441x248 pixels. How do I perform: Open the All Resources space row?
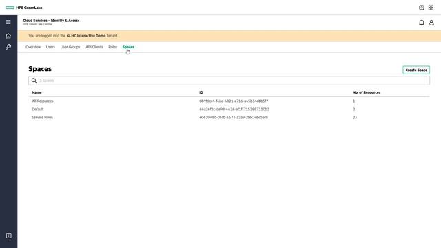pos(229,101)
